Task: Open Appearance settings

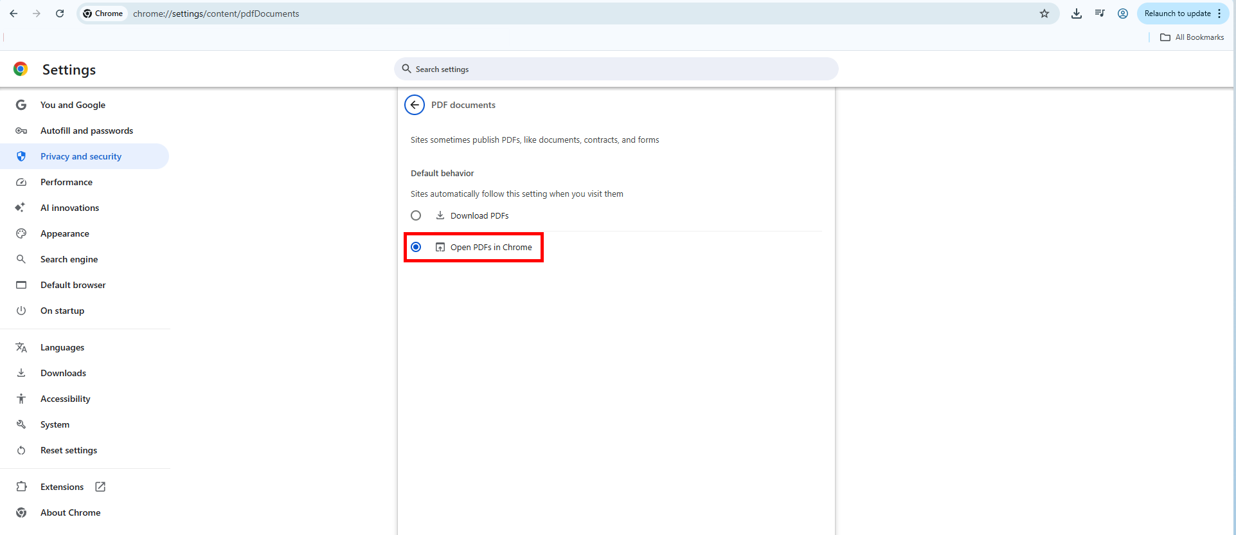Action: click(85, 233)
